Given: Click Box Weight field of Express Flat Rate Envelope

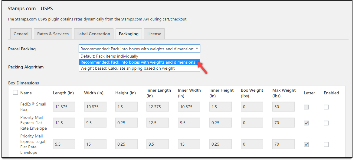Looking at the screenshot, I should pos(252,123).
